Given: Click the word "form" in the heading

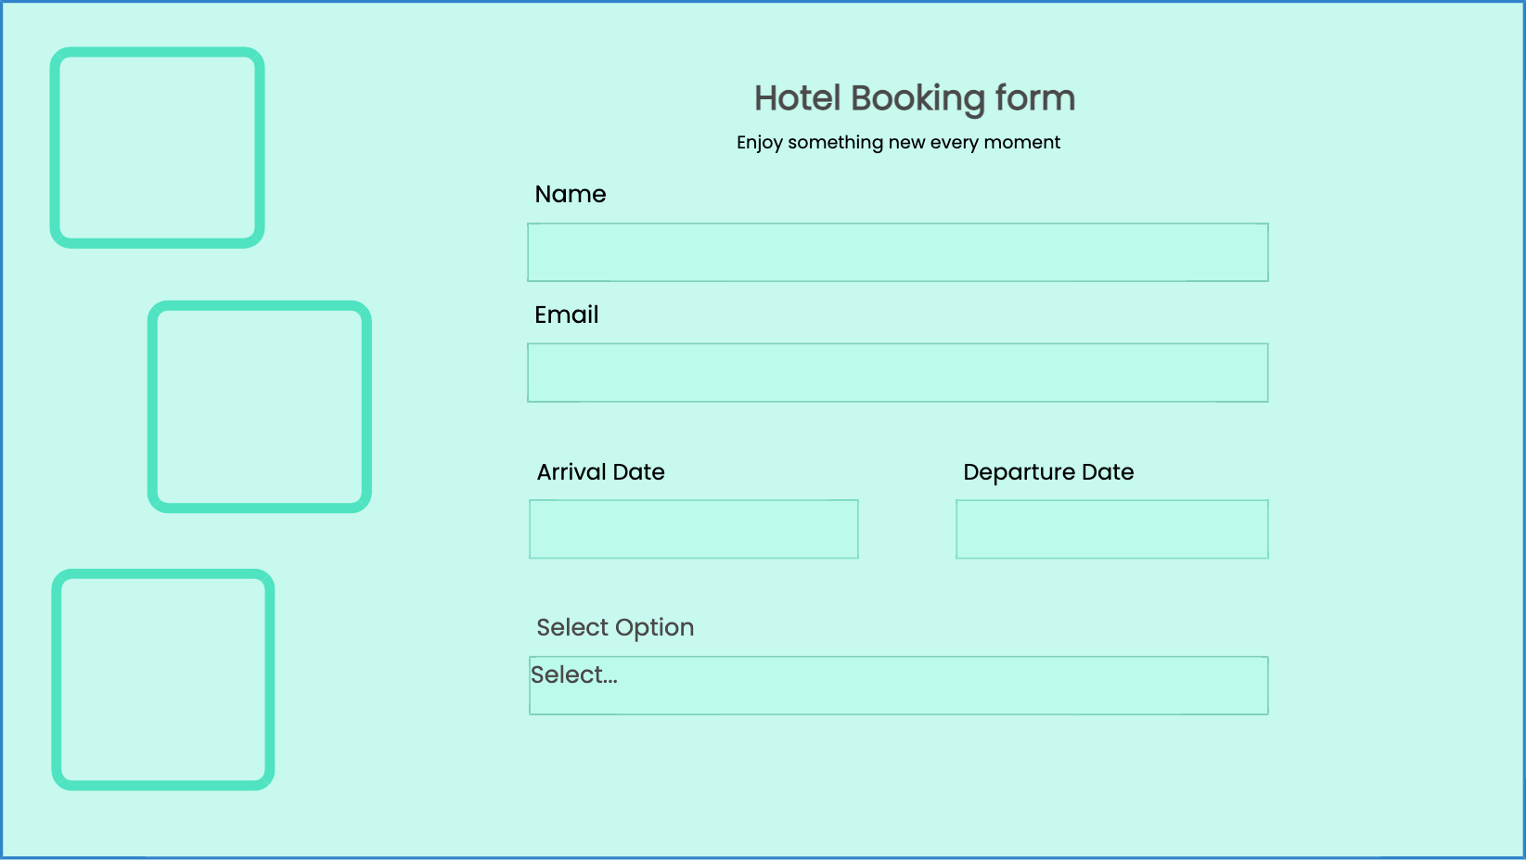Looking at the screenshot, I should [1034, 98].
